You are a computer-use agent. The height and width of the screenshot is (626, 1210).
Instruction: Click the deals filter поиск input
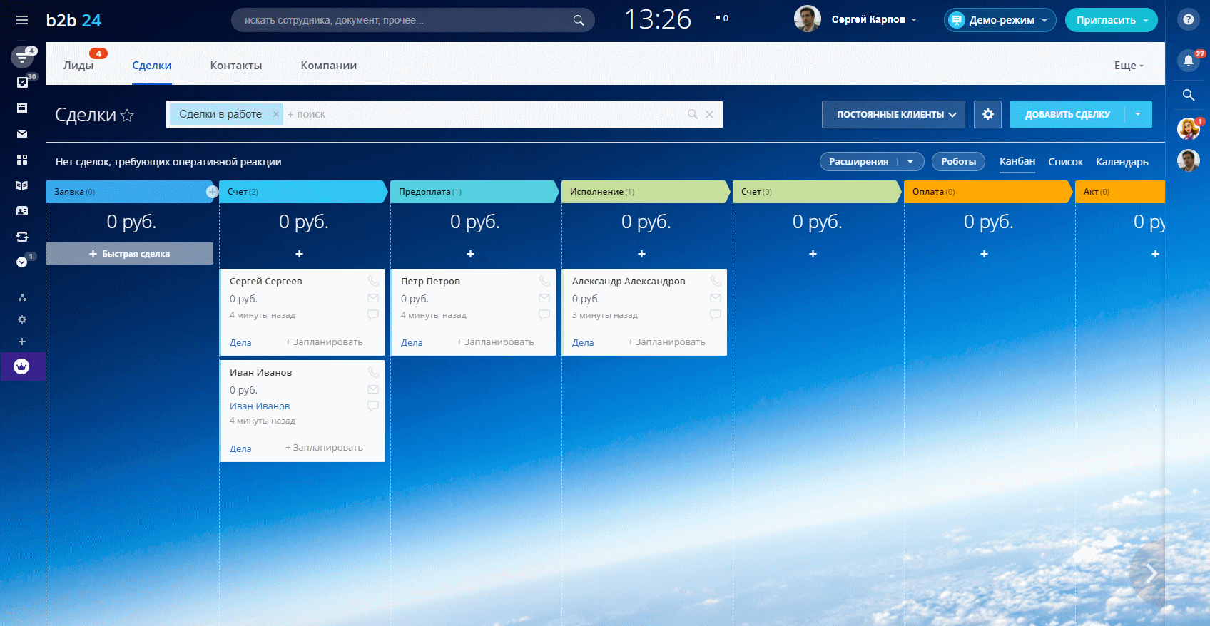(x=485, y=114)
